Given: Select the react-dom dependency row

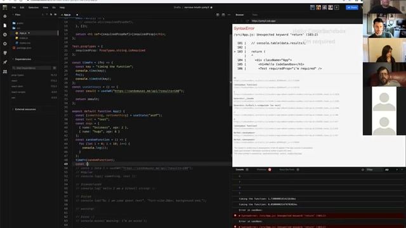Looking at the screenshot, I should tap(34, 86).
